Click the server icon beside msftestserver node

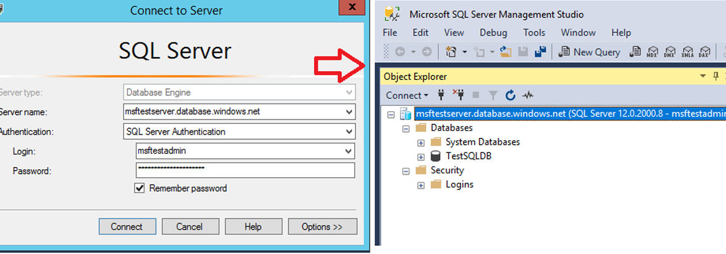click(405, 113)
